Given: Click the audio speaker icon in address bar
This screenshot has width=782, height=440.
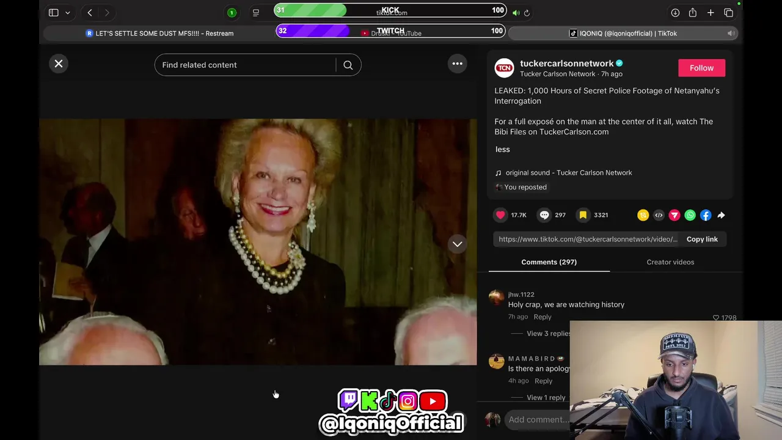Looking at the screenshot, I should 516,13.
